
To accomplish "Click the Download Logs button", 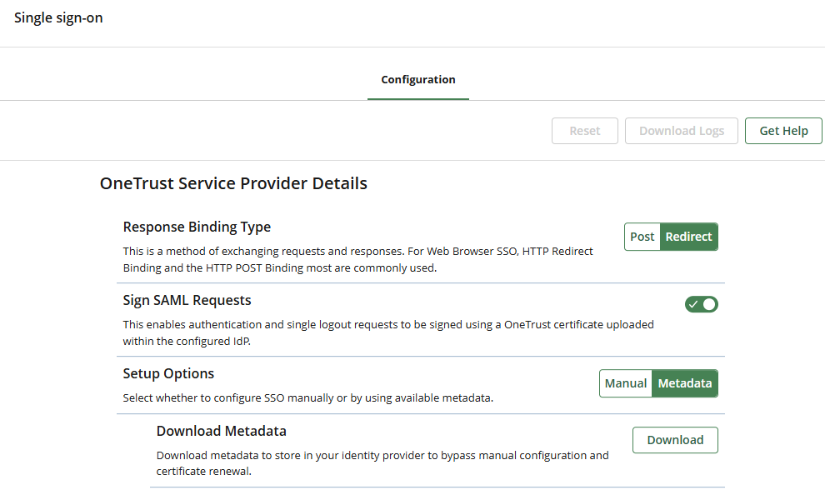I will tap(682, 131).
